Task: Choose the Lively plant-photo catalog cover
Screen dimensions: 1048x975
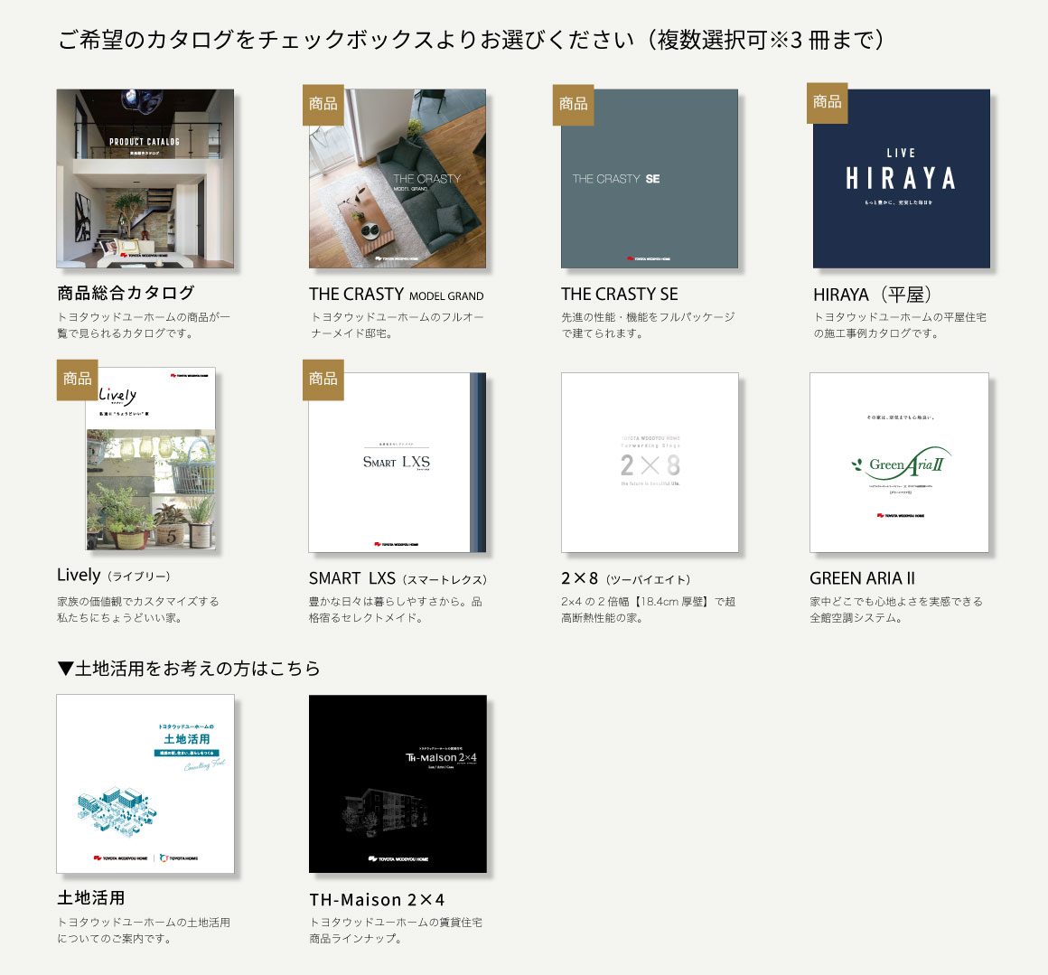Action: pos(150,458)
